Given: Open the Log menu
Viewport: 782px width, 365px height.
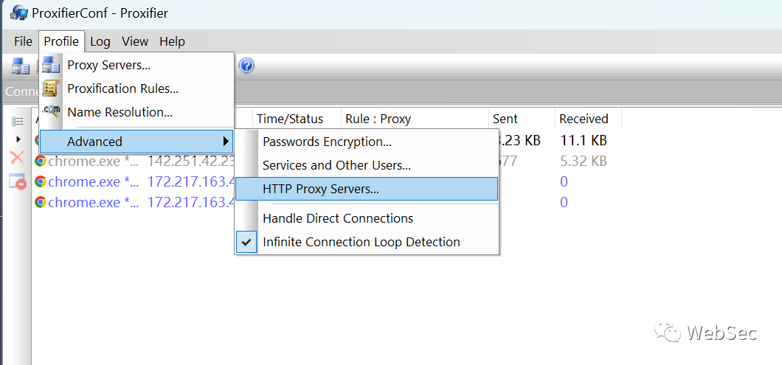Looking at the screenshot, I should click(100, 41).
